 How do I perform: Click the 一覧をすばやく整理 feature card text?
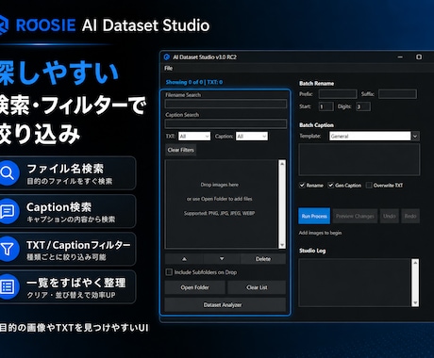coord(76,283)
